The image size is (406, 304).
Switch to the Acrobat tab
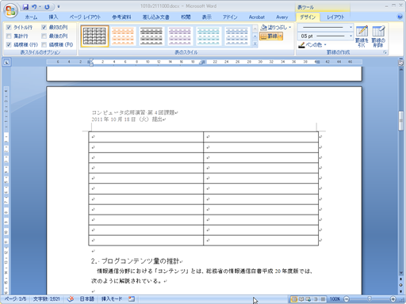(x=257, y=17)
